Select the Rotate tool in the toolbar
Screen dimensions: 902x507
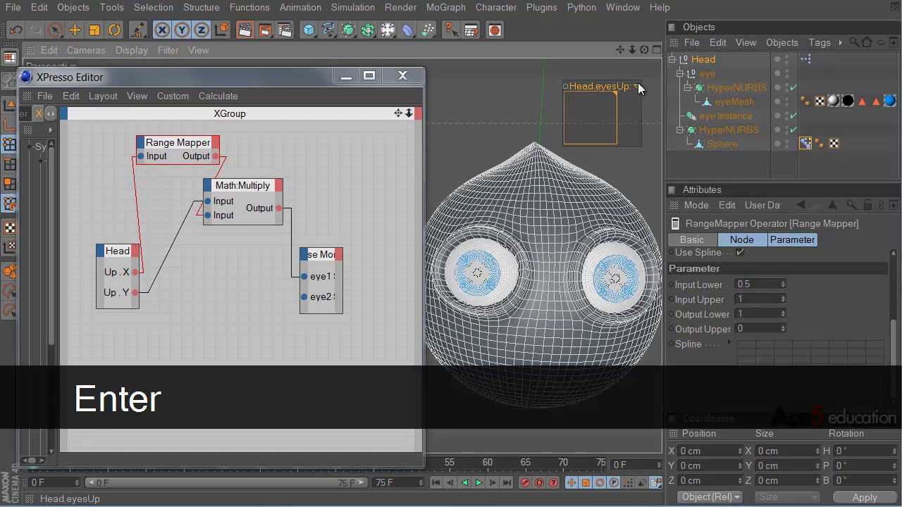click(x=114, y=30)
